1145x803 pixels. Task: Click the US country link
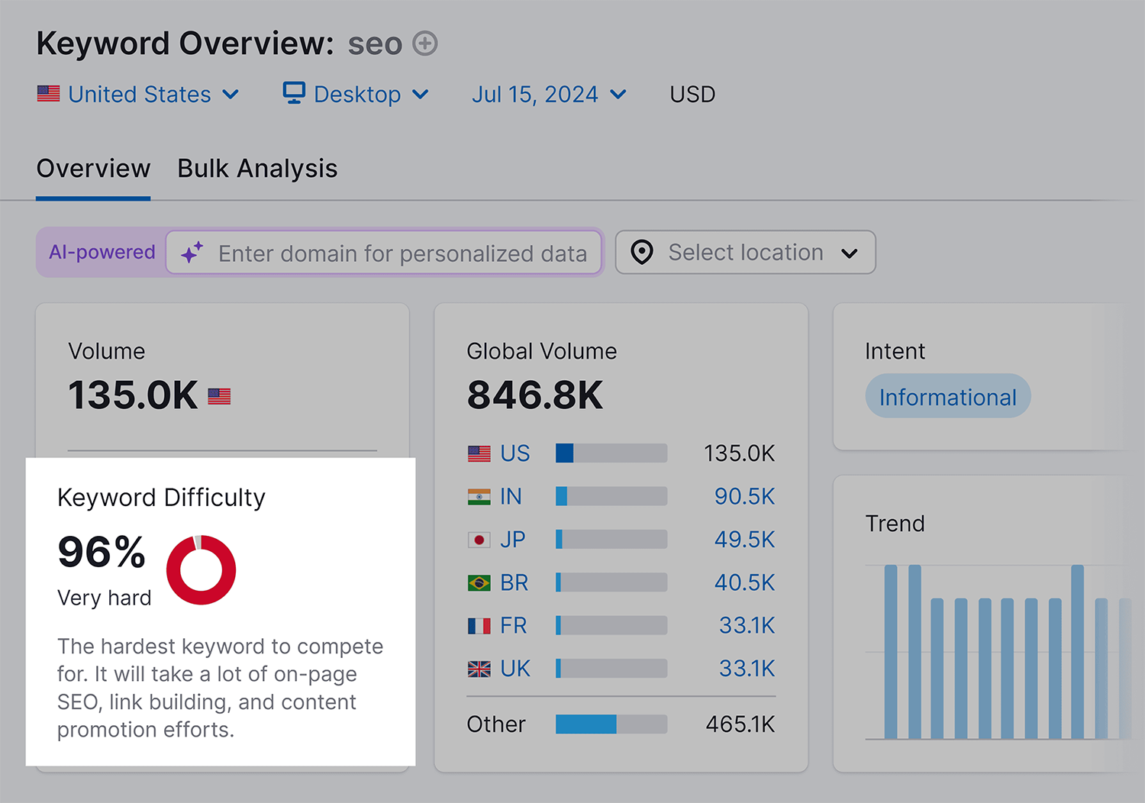tap(515, 453)
